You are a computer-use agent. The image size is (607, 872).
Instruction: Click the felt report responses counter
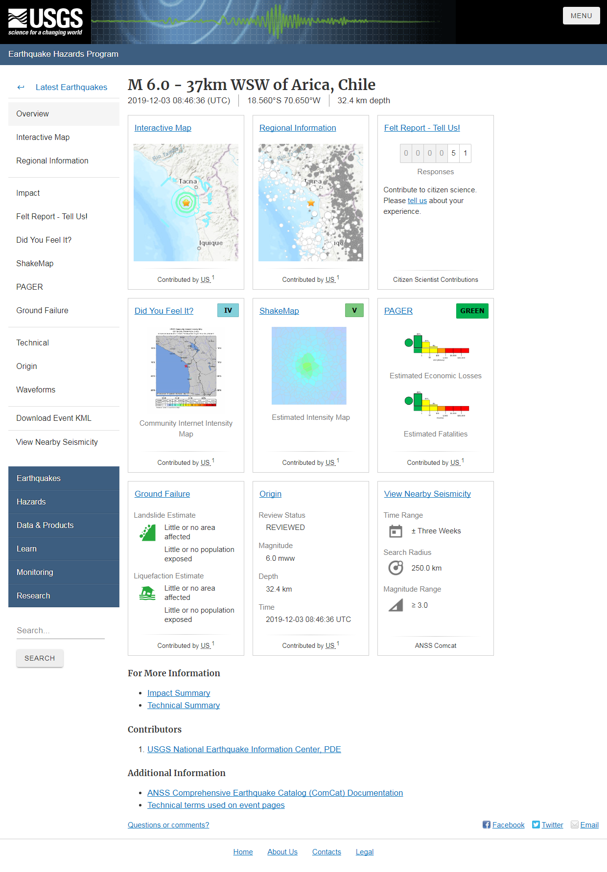[x=436, y=153]
